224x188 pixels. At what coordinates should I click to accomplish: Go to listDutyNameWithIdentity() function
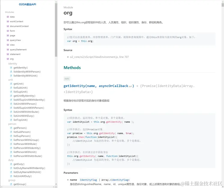click(x=29, y=168)
